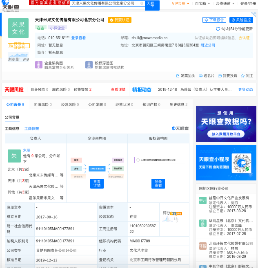Open the 企业架构图 purple icon

click(x=39, y=65)
